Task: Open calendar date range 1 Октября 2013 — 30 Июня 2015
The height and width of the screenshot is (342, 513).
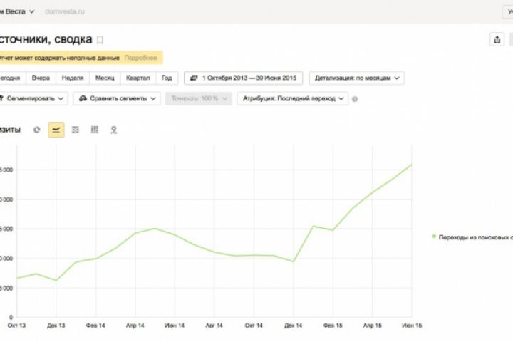Action: (243, 78)
